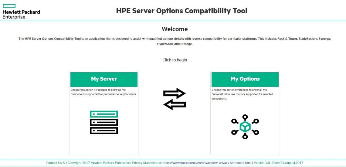Click the HPE Server Options Compatibility Tool title
346x167 pixels.
tap(181, 11)
